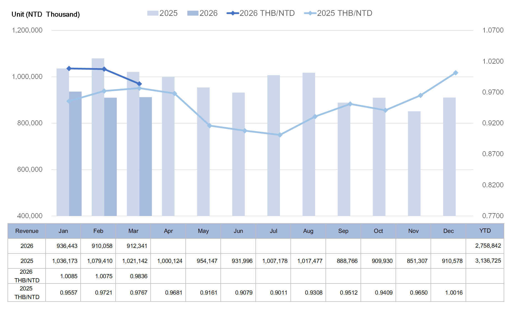Click the 2026 legend color swatch
Viewport: 512px width, 311px height.
[193, 13]
